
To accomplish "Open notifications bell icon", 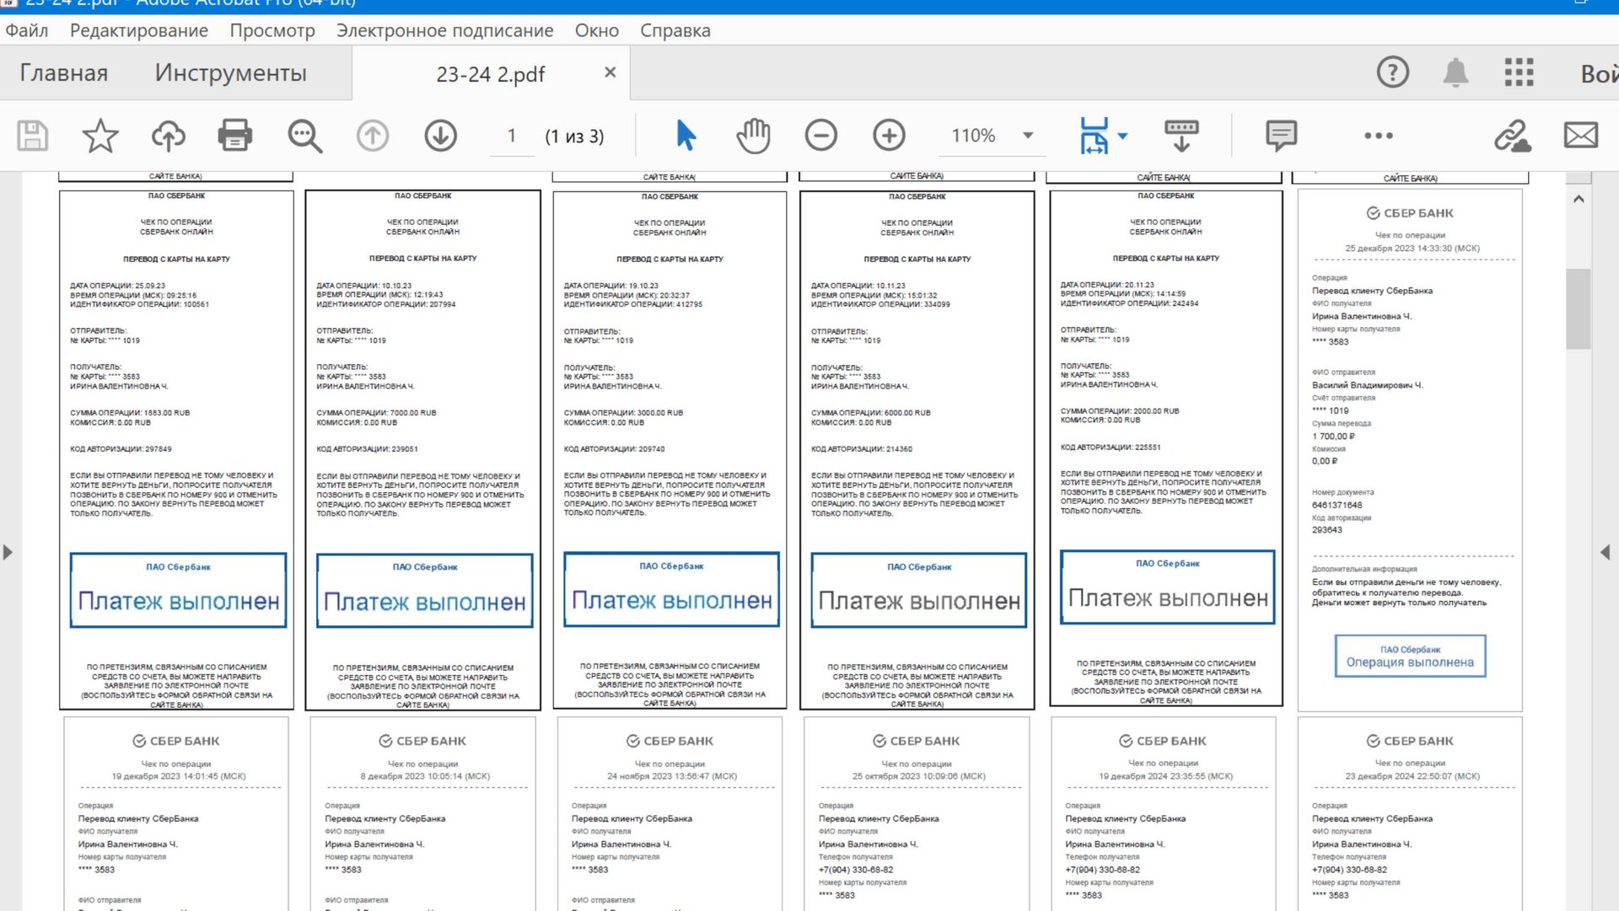I will pyautogui.click(x=1455, y=73).
